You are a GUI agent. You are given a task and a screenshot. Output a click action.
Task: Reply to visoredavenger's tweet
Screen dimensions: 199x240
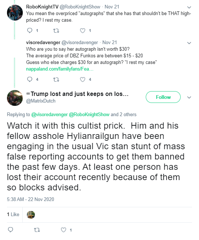click(x=30, y=79)
